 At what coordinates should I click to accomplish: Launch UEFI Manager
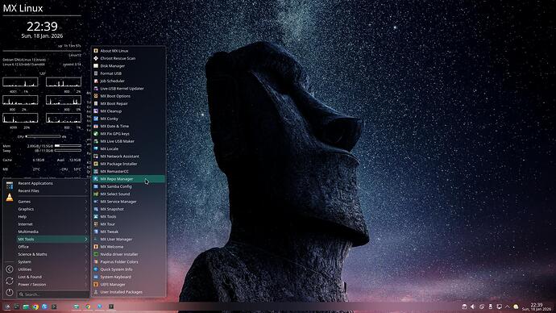click(128, 285)
